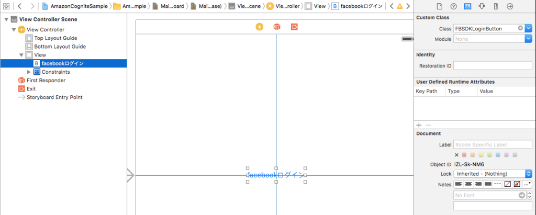
Task: Click the Vie...roller breadcrumb
Action: 283,6
